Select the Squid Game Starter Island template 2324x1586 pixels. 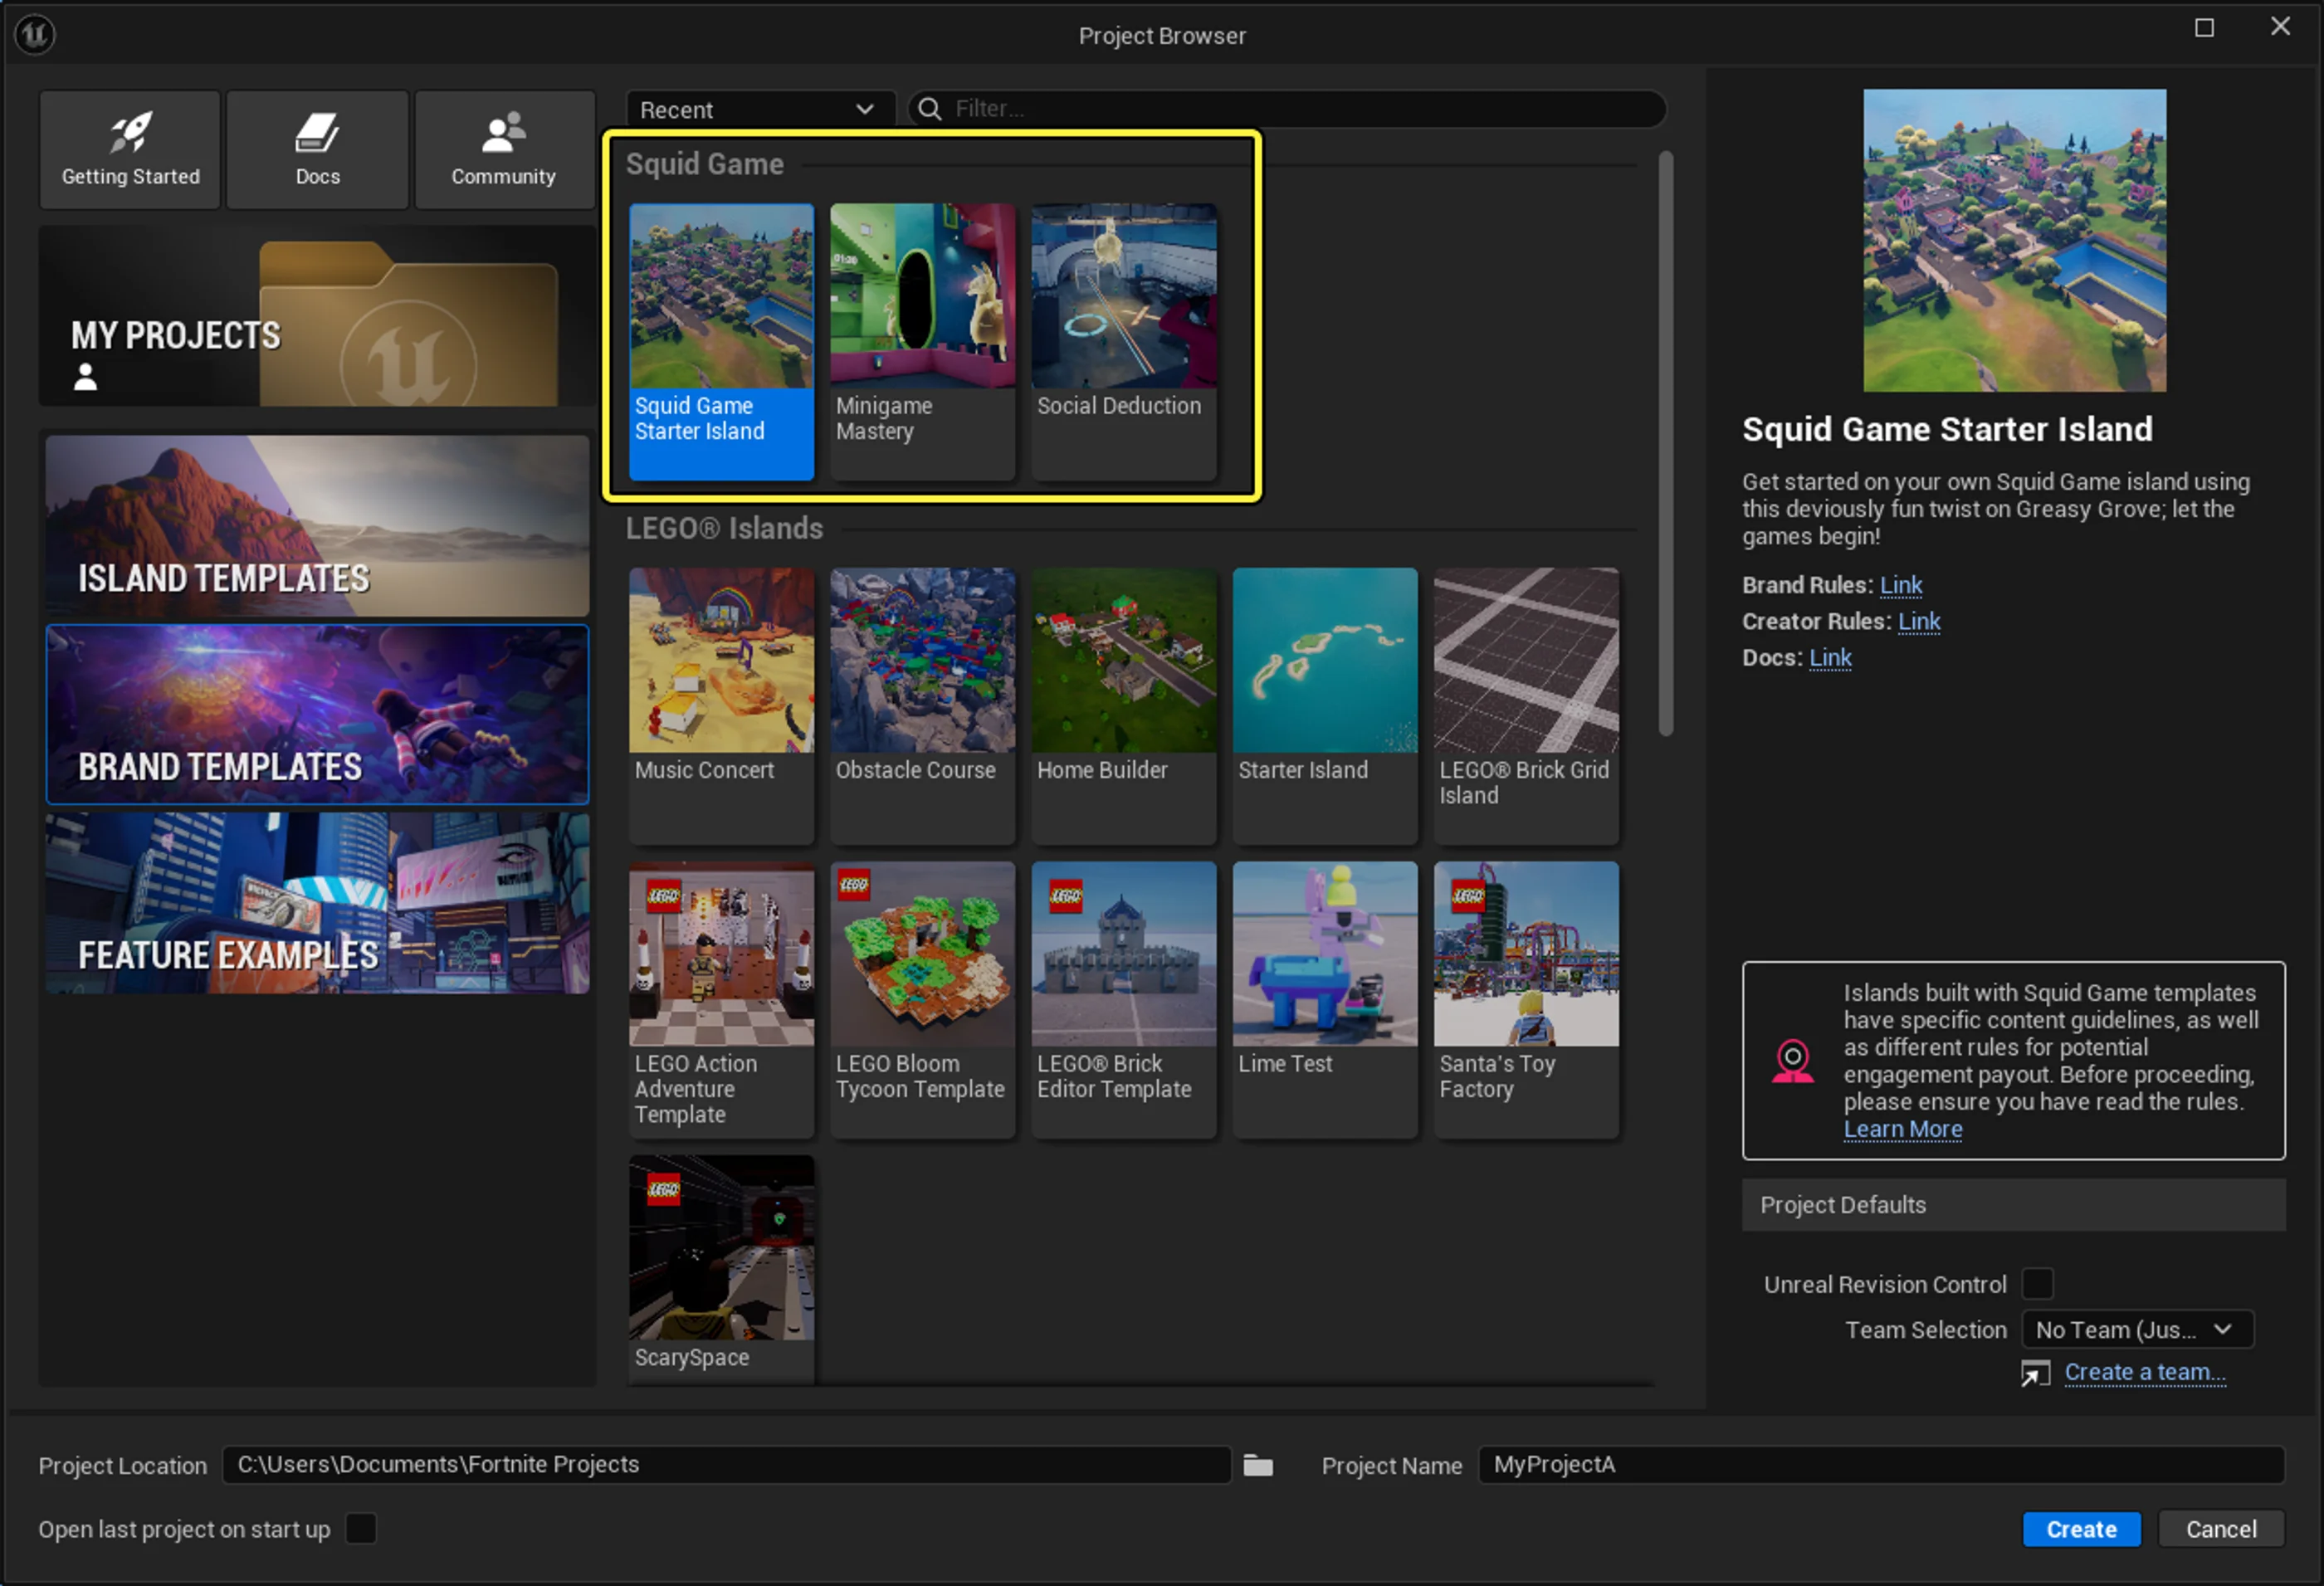coord(721,342)
